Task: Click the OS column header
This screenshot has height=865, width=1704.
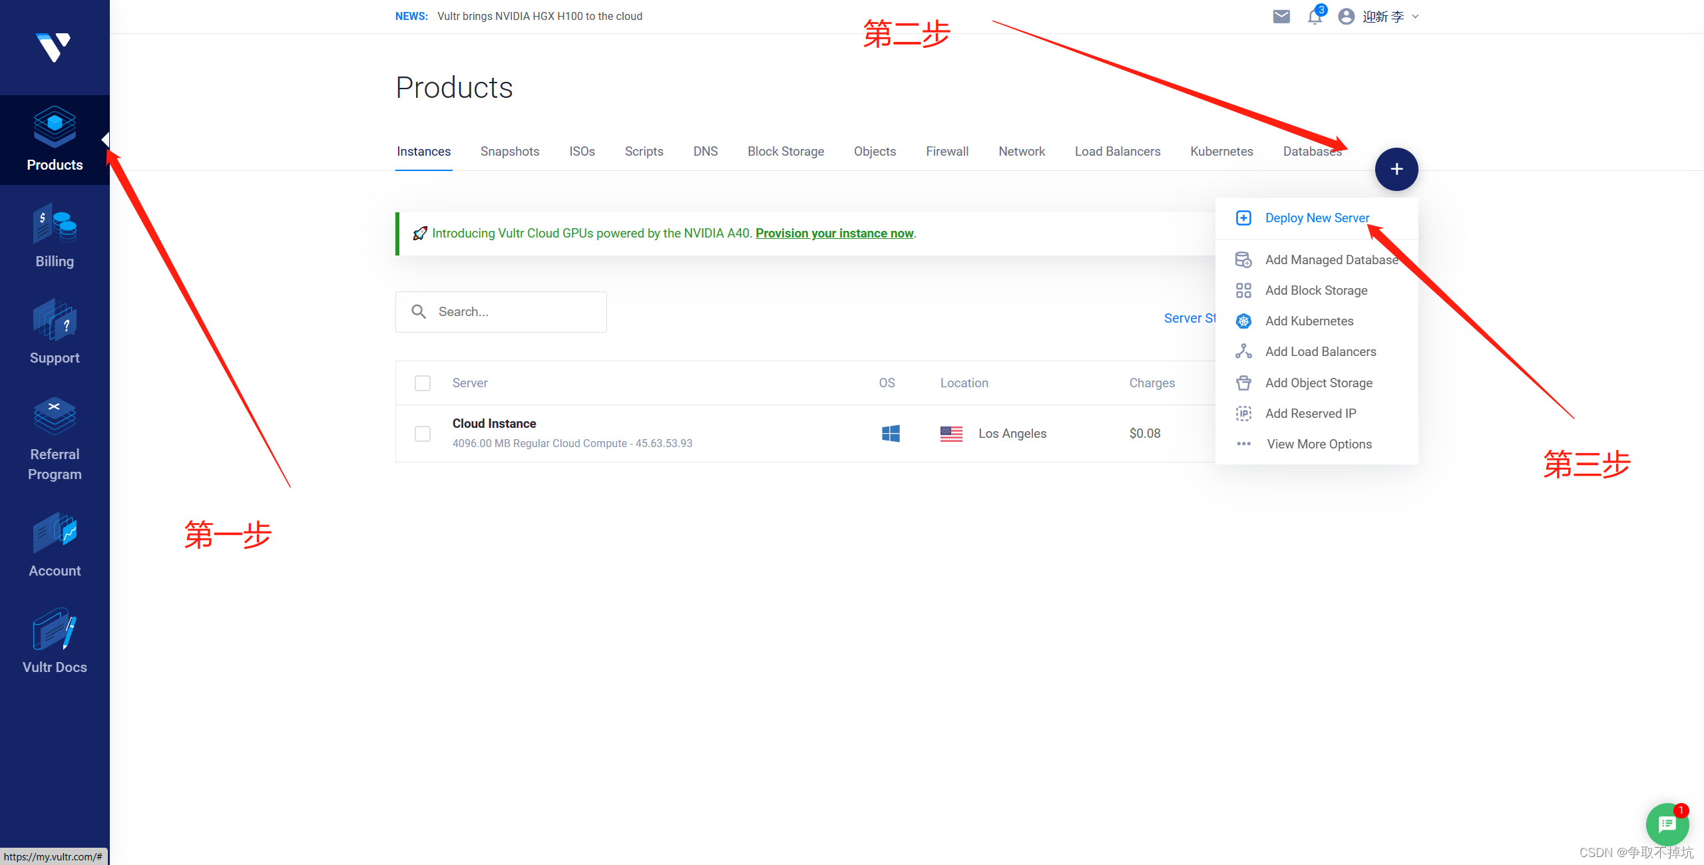Action: (x=887, y=383)
